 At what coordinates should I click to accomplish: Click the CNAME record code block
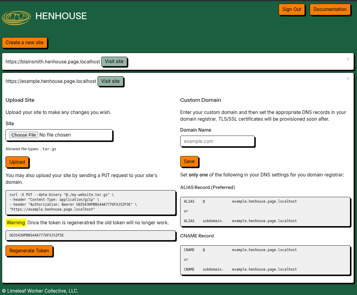click(265, 260)
